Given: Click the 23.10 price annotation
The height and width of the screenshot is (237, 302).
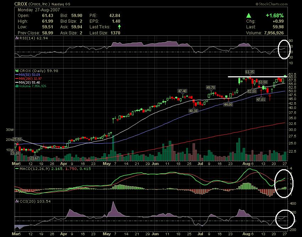Looking at the screenshot, I should coord(15,153).
